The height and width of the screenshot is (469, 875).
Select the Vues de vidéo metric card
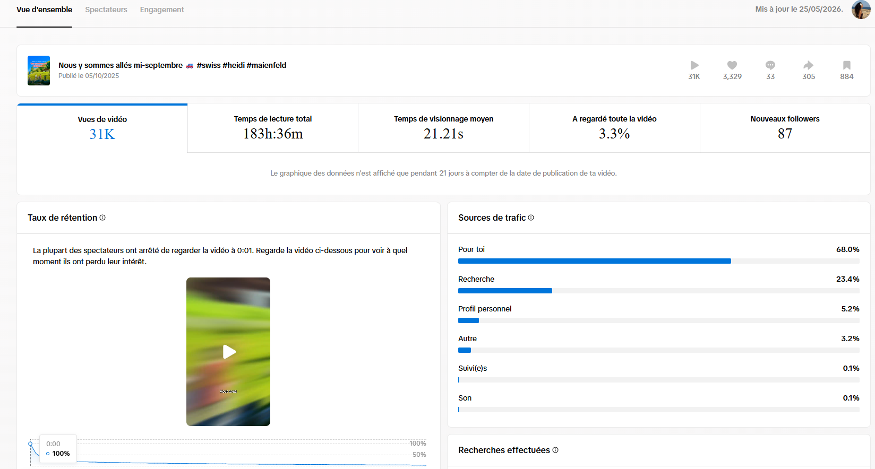pyautogui.click(x=102, y=128)
